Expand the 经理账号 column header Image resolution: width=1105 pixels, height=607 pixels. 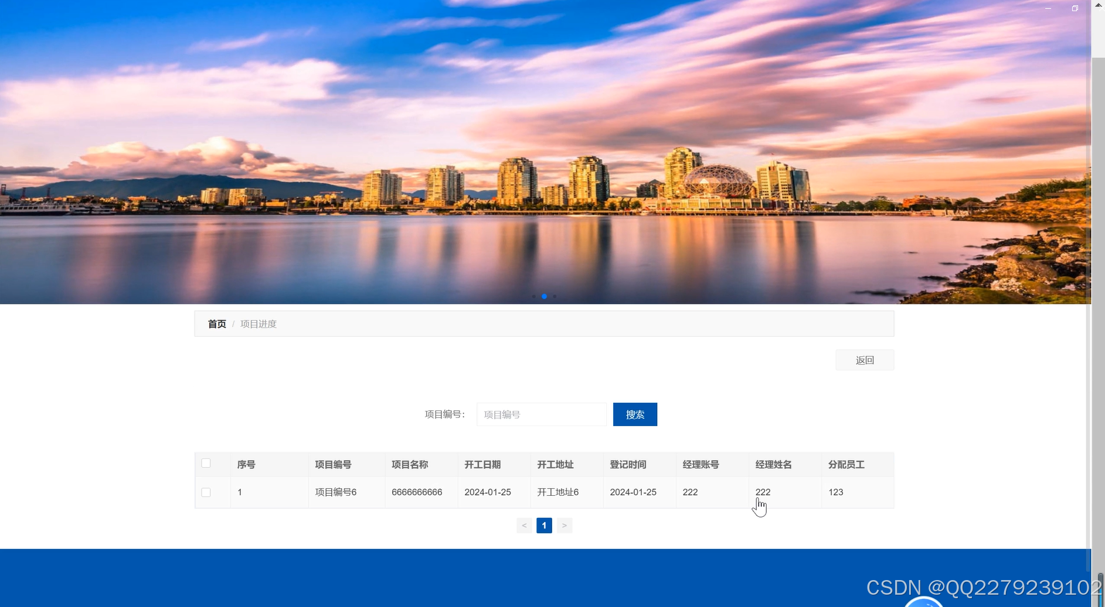click(x=700, y=464)
